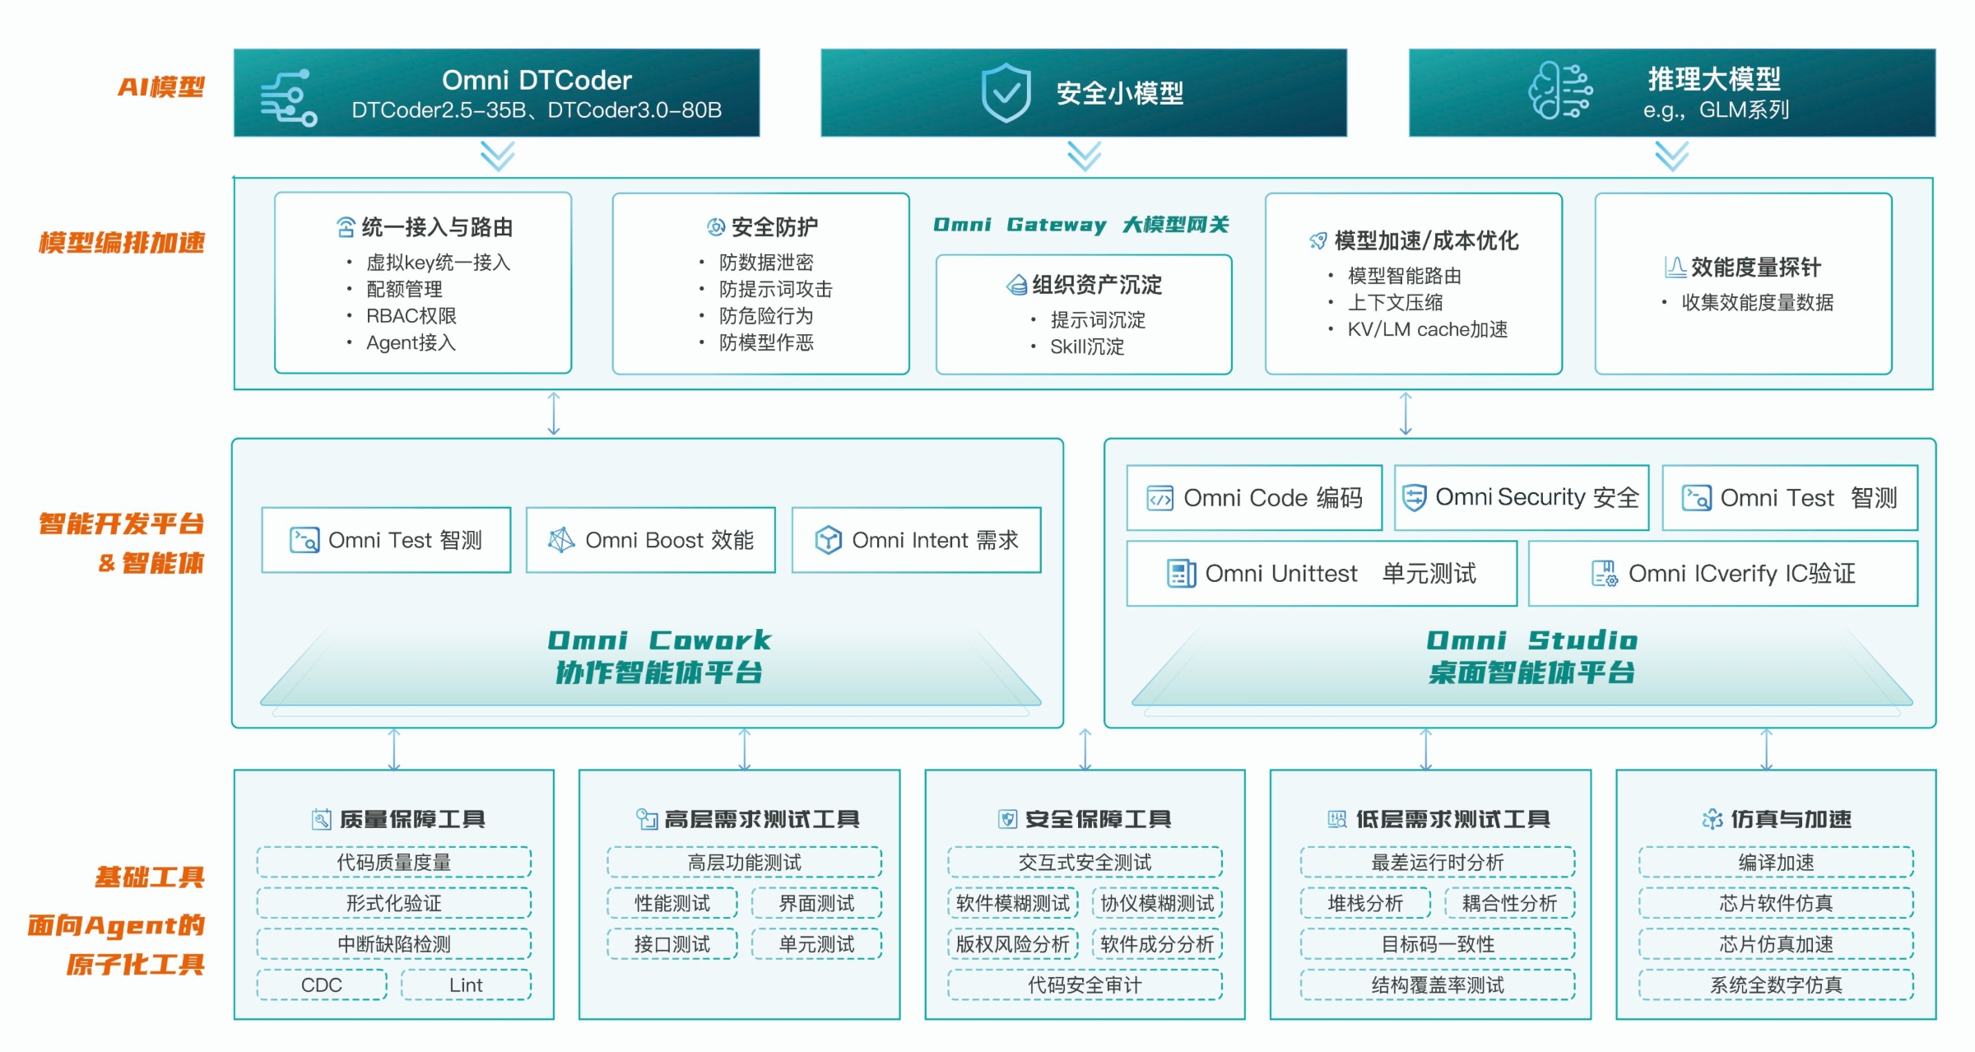
Task: Click the icon beside 组织资产沉淀
Action: pos(1016,286)
